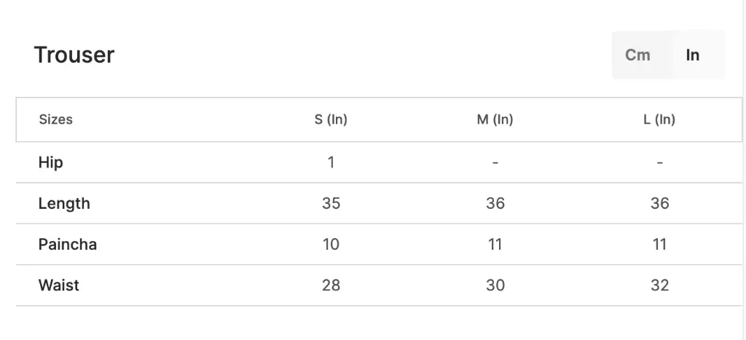Click Waist value 30 for size M

coord(495,285)
